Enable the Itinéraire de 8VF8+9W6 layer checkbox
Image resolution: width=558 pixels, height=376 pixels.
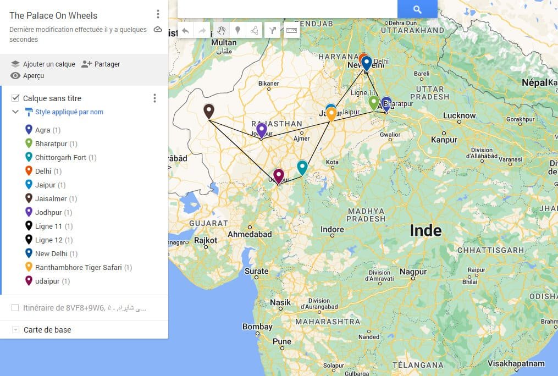pos(15,307)
